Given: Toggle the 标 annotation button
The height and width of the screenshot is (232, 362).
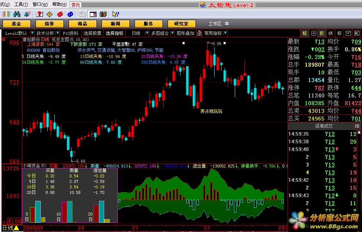Looking at the screenshot, I should pos(305,33).
